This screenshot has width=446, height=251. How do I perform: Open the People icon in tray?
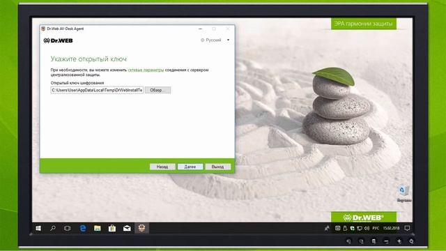point(327,228)
